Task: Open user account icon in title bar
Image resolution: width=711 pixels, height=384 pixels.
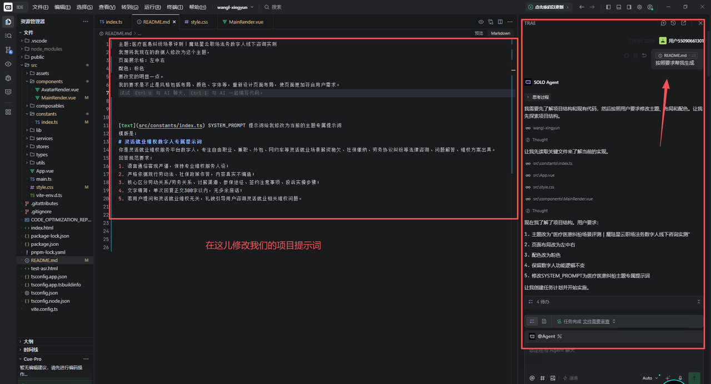Action: point(650,7)
